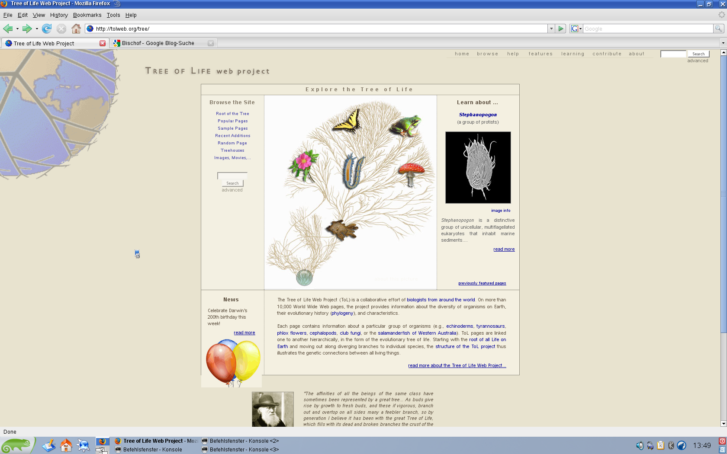Viewport: 727px width, 454px height.
Task: Click the Forward arrow navigation icon
Action: 27,29
